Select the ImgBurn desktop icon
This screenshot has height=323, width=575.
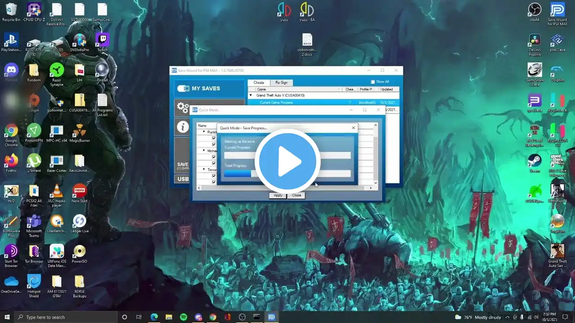point(557,224)
